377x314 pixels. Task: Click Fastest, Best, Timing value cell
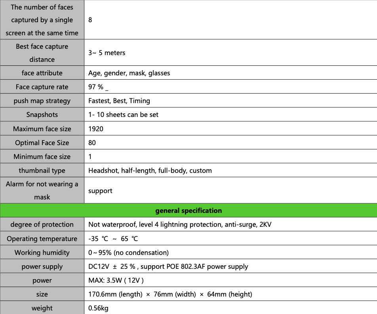230,101
